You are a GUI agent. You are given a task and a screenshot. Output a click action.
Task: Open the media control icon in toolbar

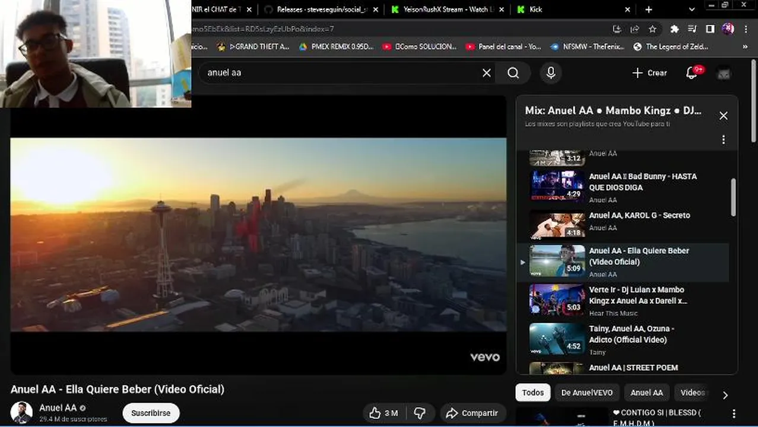692,29
